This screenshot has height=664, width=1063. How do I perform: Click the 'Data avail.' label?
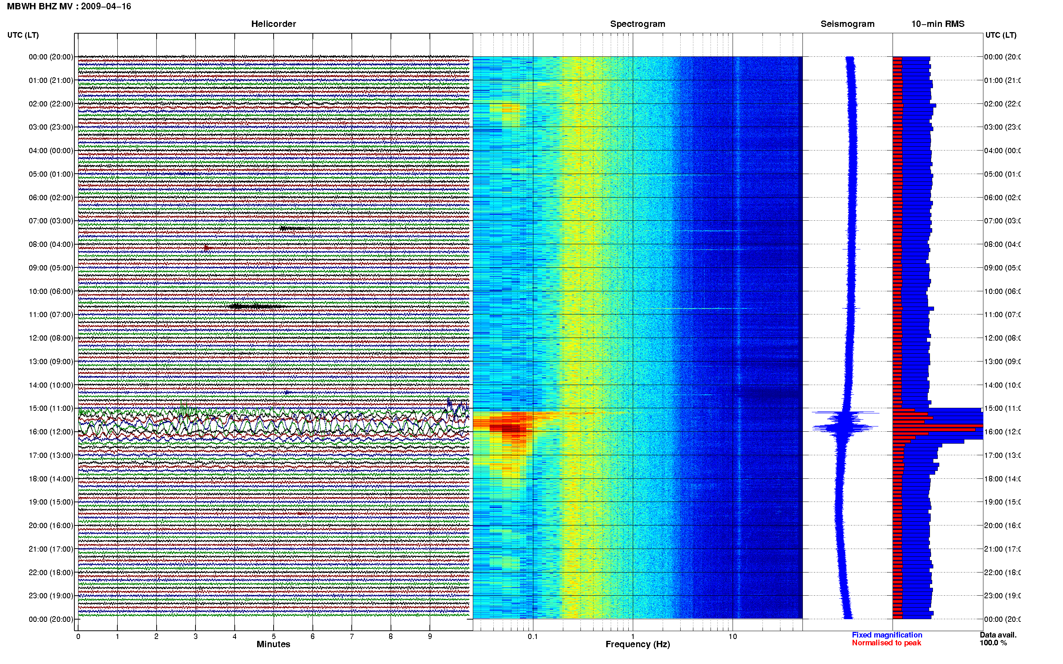(x=998, y=635)
